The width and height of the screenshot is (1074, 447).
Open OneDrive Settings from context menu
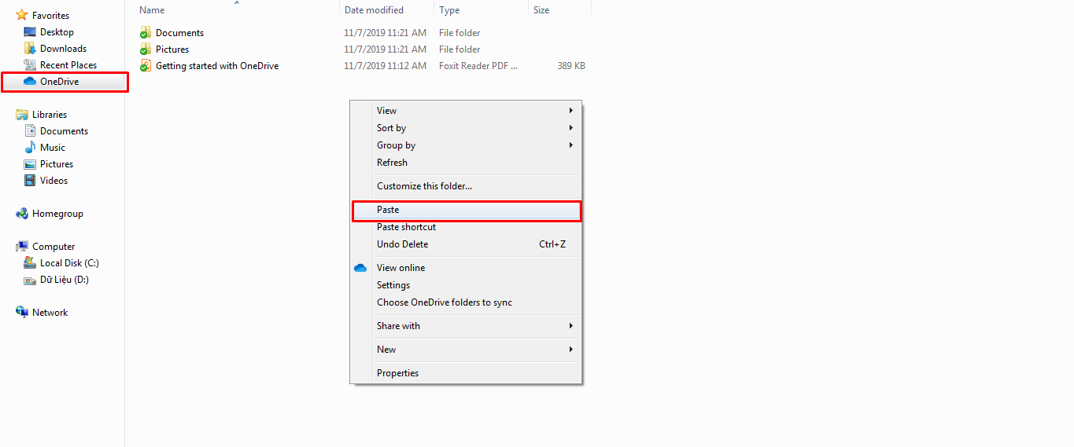pos(466,285)
